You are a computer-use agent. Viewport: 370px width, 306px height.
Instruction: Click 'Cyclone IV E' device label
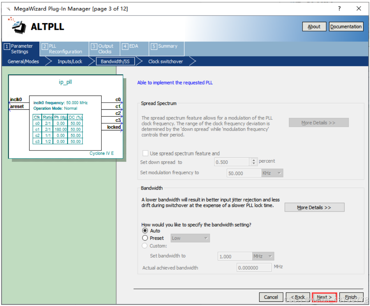[101, 153]
